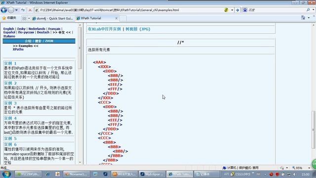Click the blue Go arrow icon

tap(237, 10)
